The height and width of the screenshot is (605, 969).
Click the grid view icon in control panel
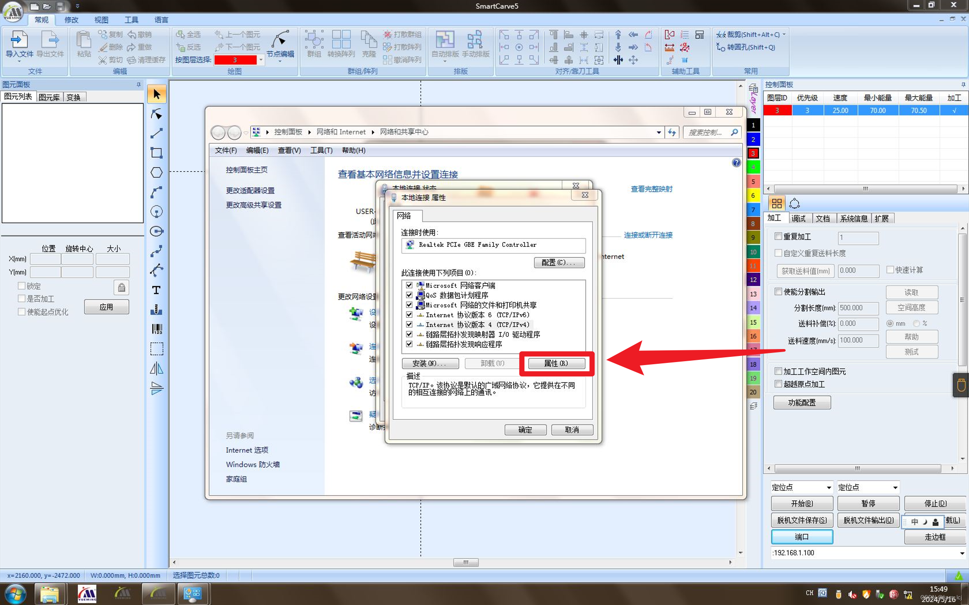click(x=777, y=203)
